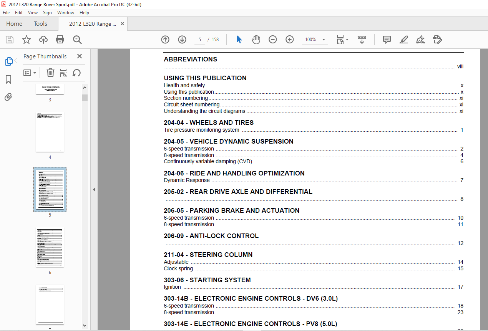Open the Bookmarks panel icon

tap(8, 79)
